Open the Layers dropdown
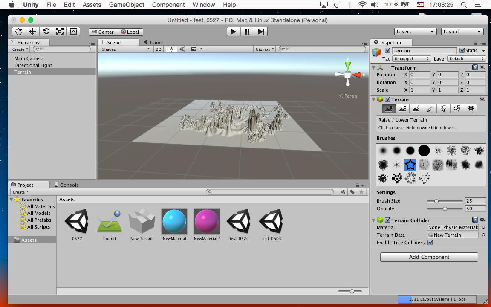491x307 pixels. click(415, 32)
